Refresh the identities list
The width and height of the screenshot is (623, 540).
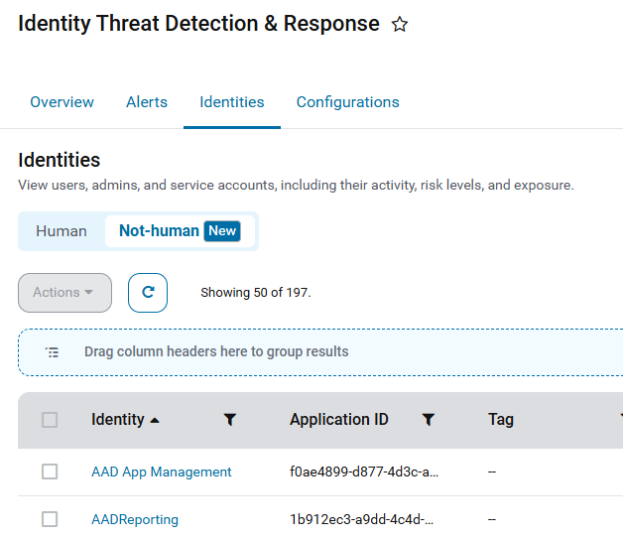point(148,293)
